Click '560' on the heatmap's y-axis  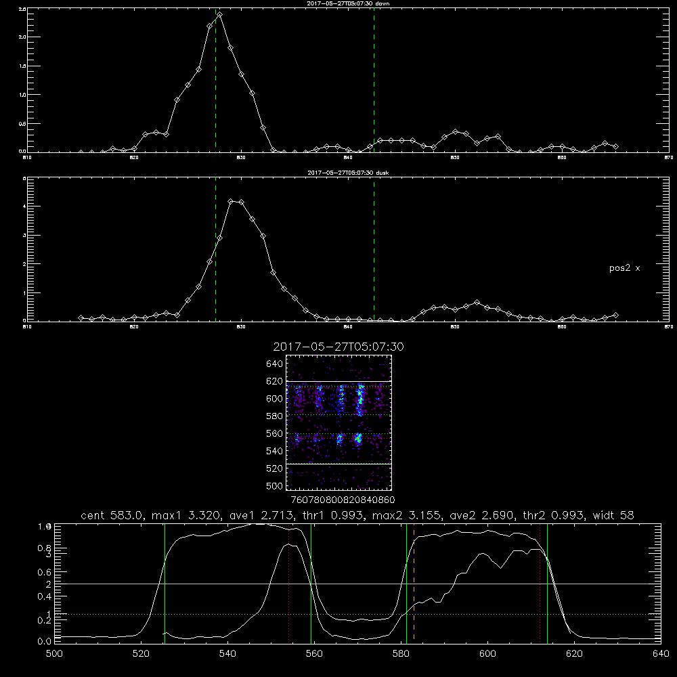click(275, 433)
